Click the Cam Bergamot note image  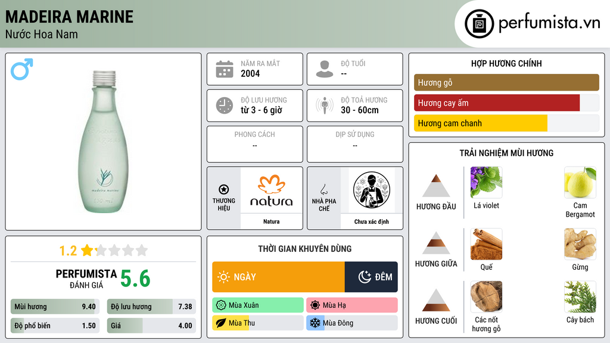580,182
